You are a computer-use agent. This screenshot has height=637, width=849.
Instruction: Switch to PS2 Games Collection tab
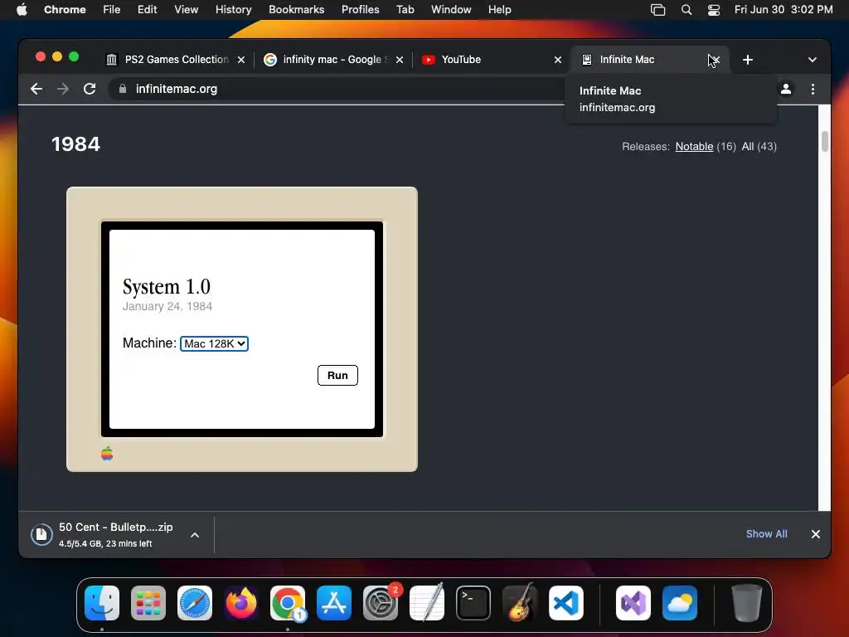[x=176, y=60]
